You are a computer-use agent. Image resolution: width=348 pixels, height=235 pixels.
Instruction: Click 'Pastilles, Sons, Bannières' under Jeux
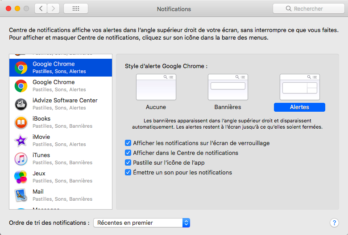[x=62, y=181]
